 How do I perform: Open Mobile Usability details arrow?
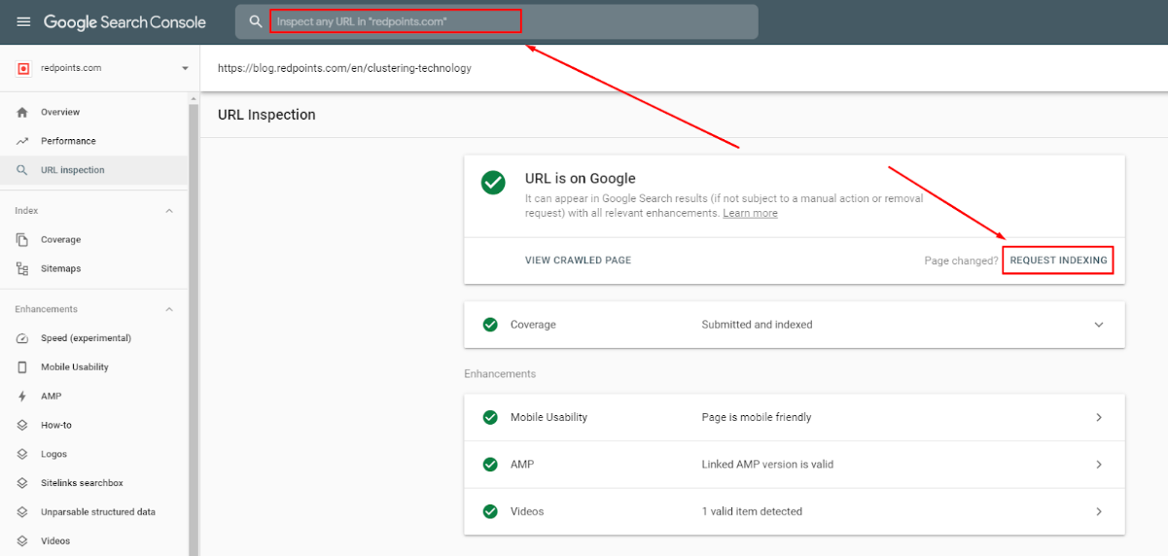(1099, 417)
